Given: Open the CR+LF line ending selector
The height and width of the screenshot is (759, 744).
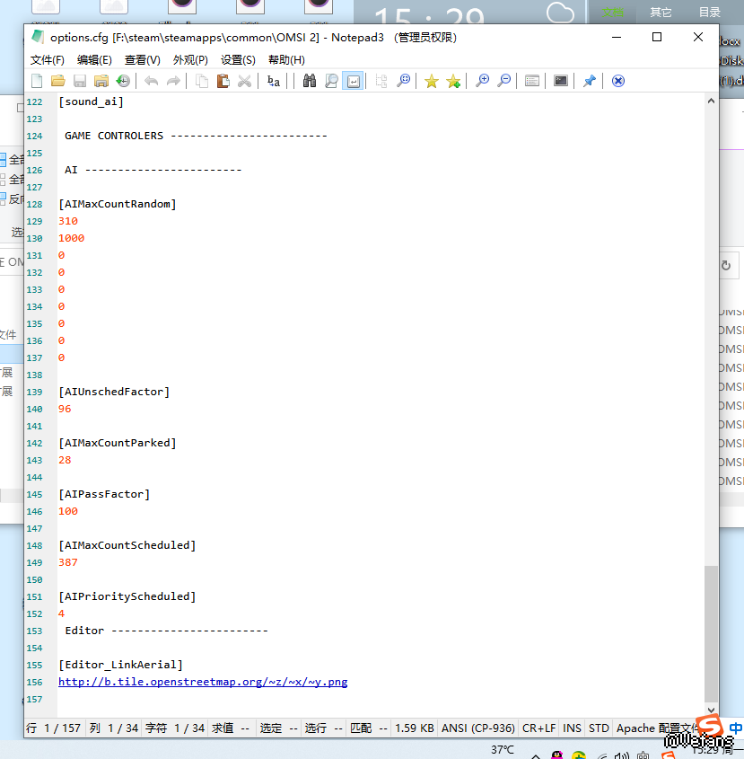Looking at the screenshot, I should (x=538, y=728).
